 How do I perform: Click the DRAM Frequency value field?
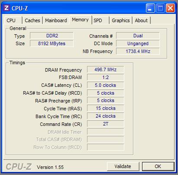coord(106,69)
